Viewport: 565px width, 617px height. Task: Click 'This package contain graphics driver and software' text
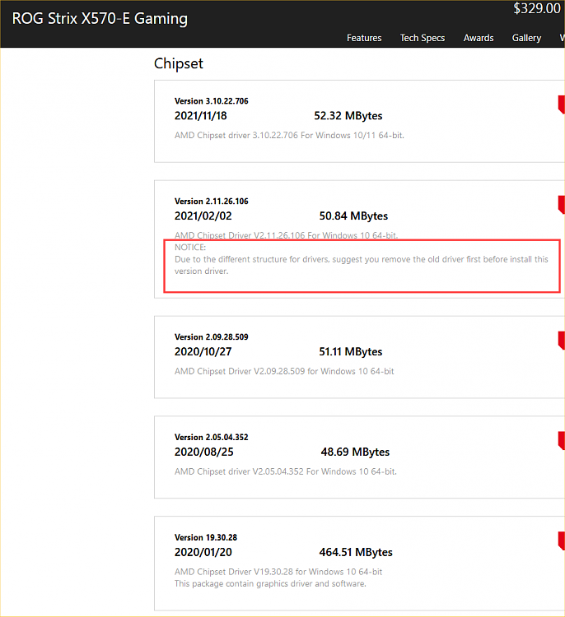click(270, 583)
